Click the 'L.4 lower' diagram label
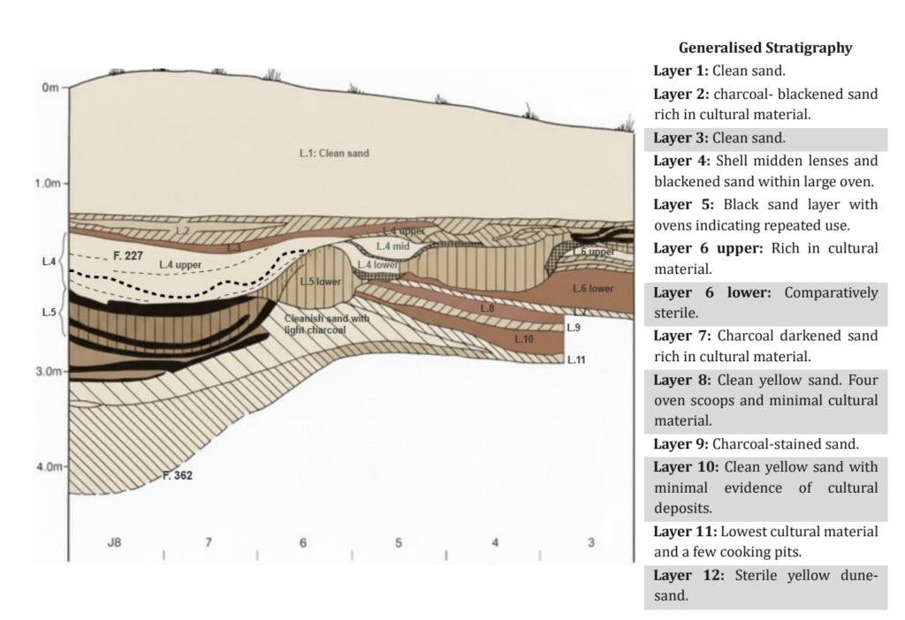This screenshot has width=905, height=620. point(378,265)
